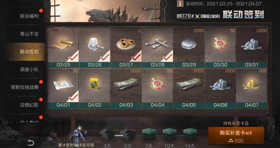Open the 7天 green chest
This screenshot has height=148, width=280.
[x=149, y=134]
